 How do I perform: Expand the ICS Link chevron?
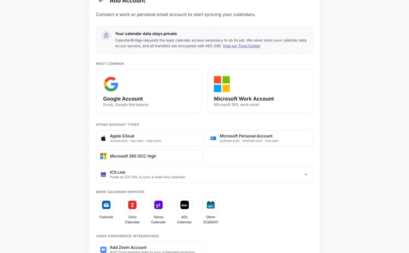coord(306,174)
